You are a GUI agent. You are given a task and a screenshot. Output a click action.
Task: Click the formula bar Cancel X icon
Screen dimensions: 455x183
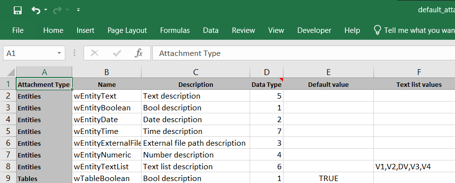95,53
